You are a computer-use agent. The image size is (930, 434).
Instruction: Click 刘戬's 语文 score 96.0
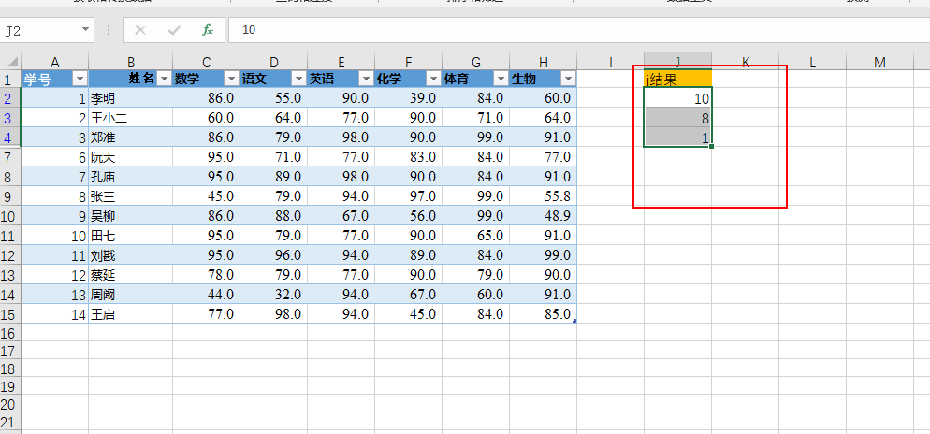point(273,255)
